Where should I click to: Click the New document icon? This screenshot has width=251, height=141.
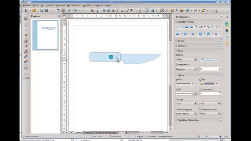(x=26, y=11)
